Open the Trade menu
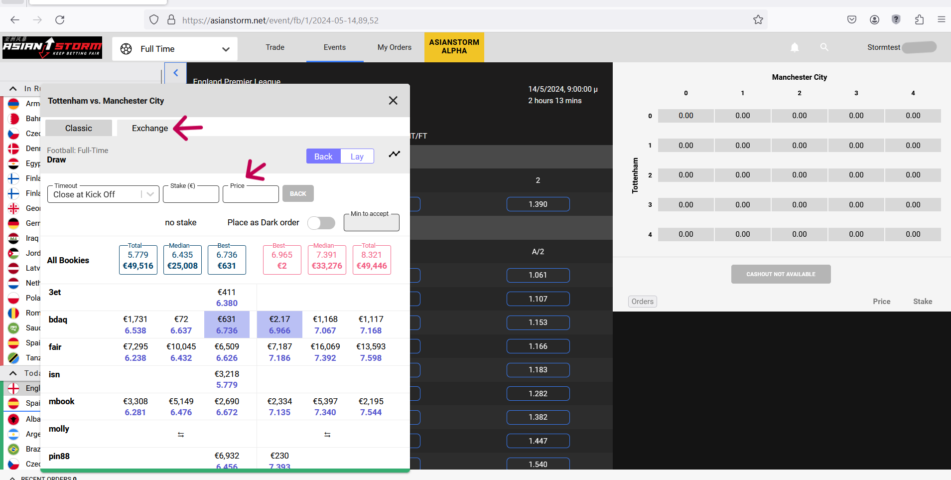The width and height of the screenshot is (951, 480). pos(275,47)
